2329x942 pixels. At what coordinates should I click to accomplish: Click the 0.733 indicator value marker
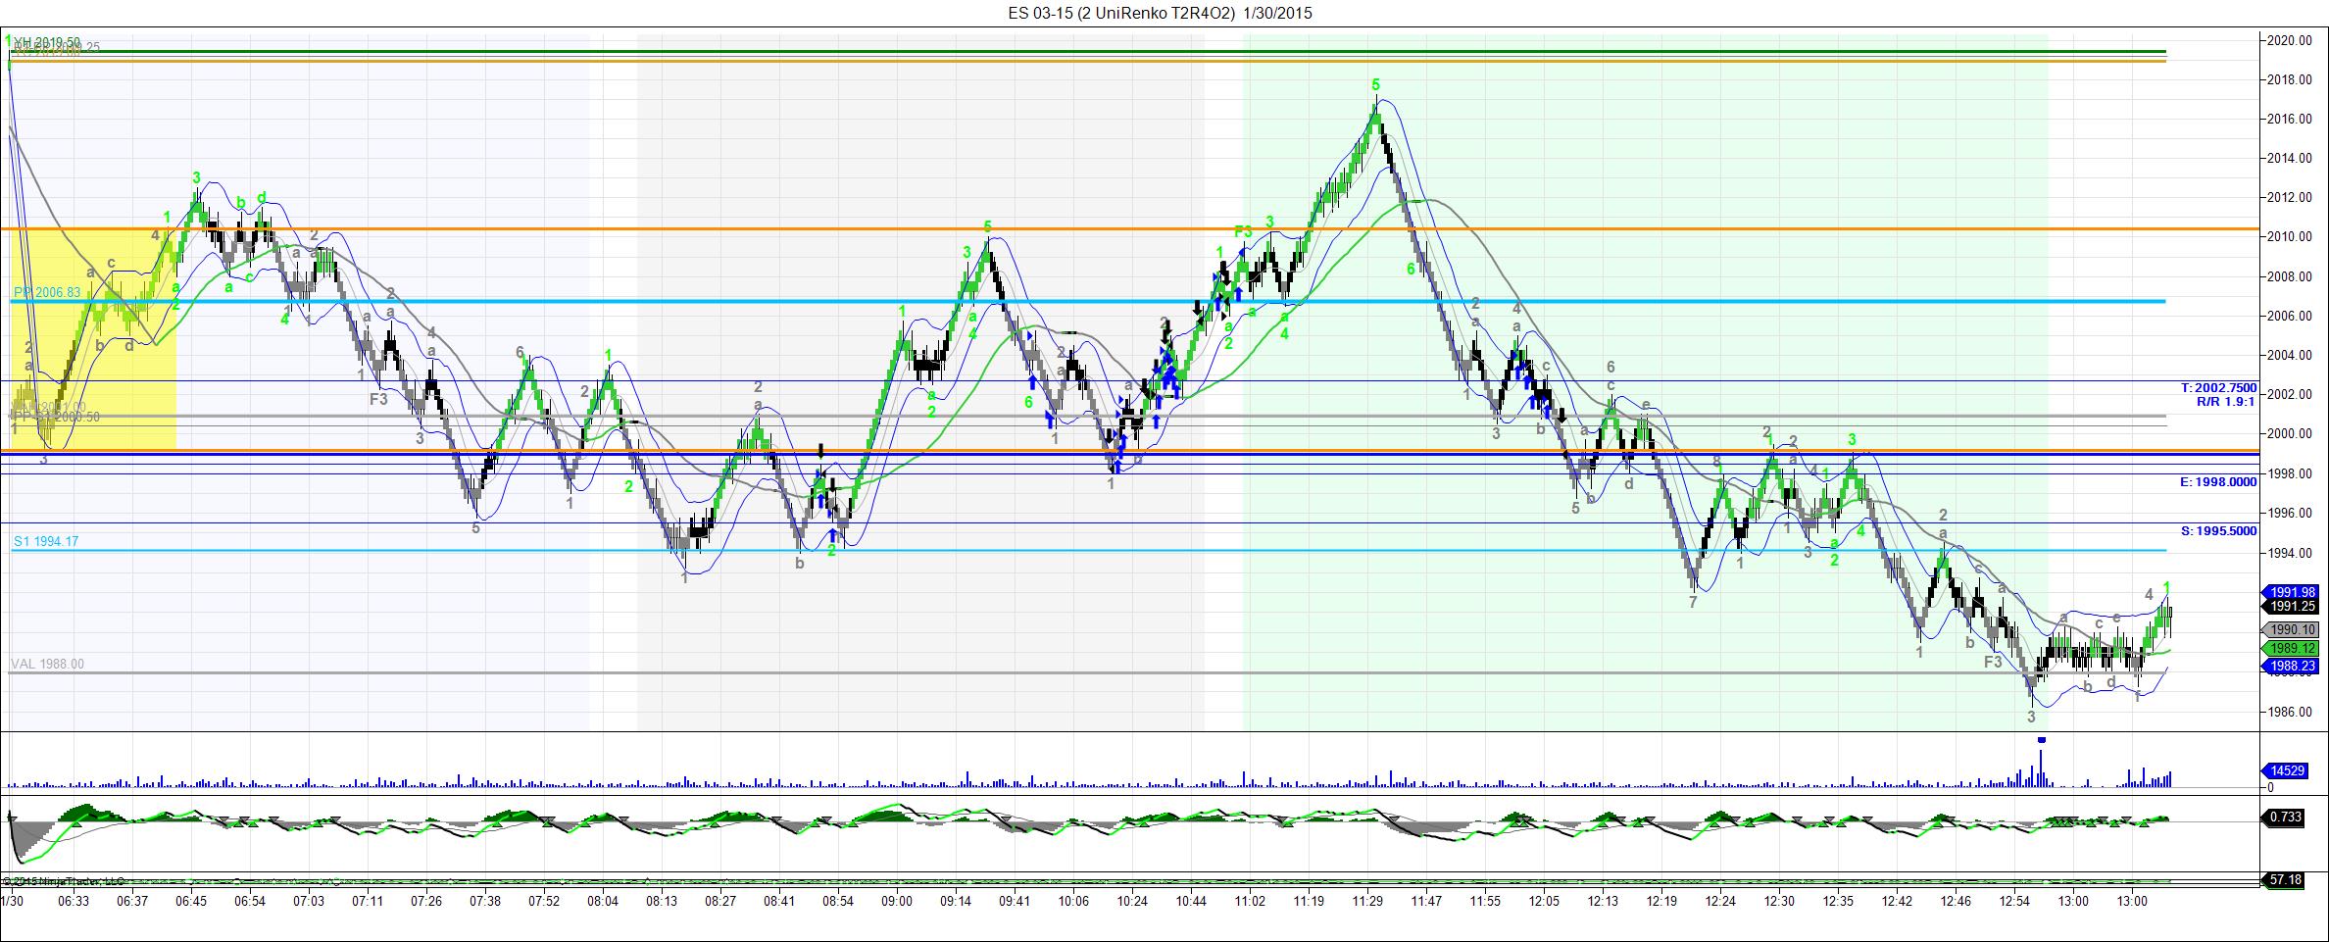point(2285,817)
